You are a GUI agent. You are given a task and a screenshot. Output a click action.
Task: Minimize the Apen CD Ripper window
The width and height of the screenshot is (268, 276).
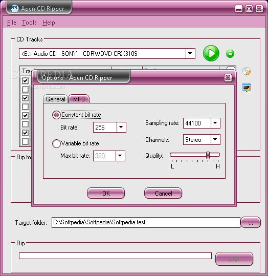239,9
